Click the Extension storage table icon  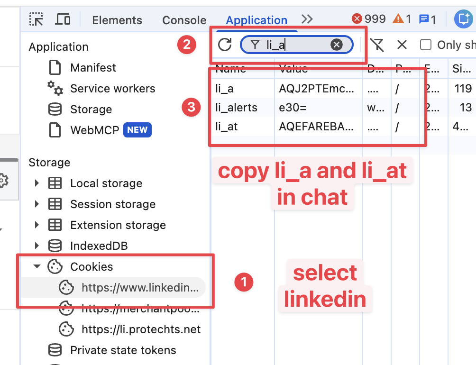(55, 225)
